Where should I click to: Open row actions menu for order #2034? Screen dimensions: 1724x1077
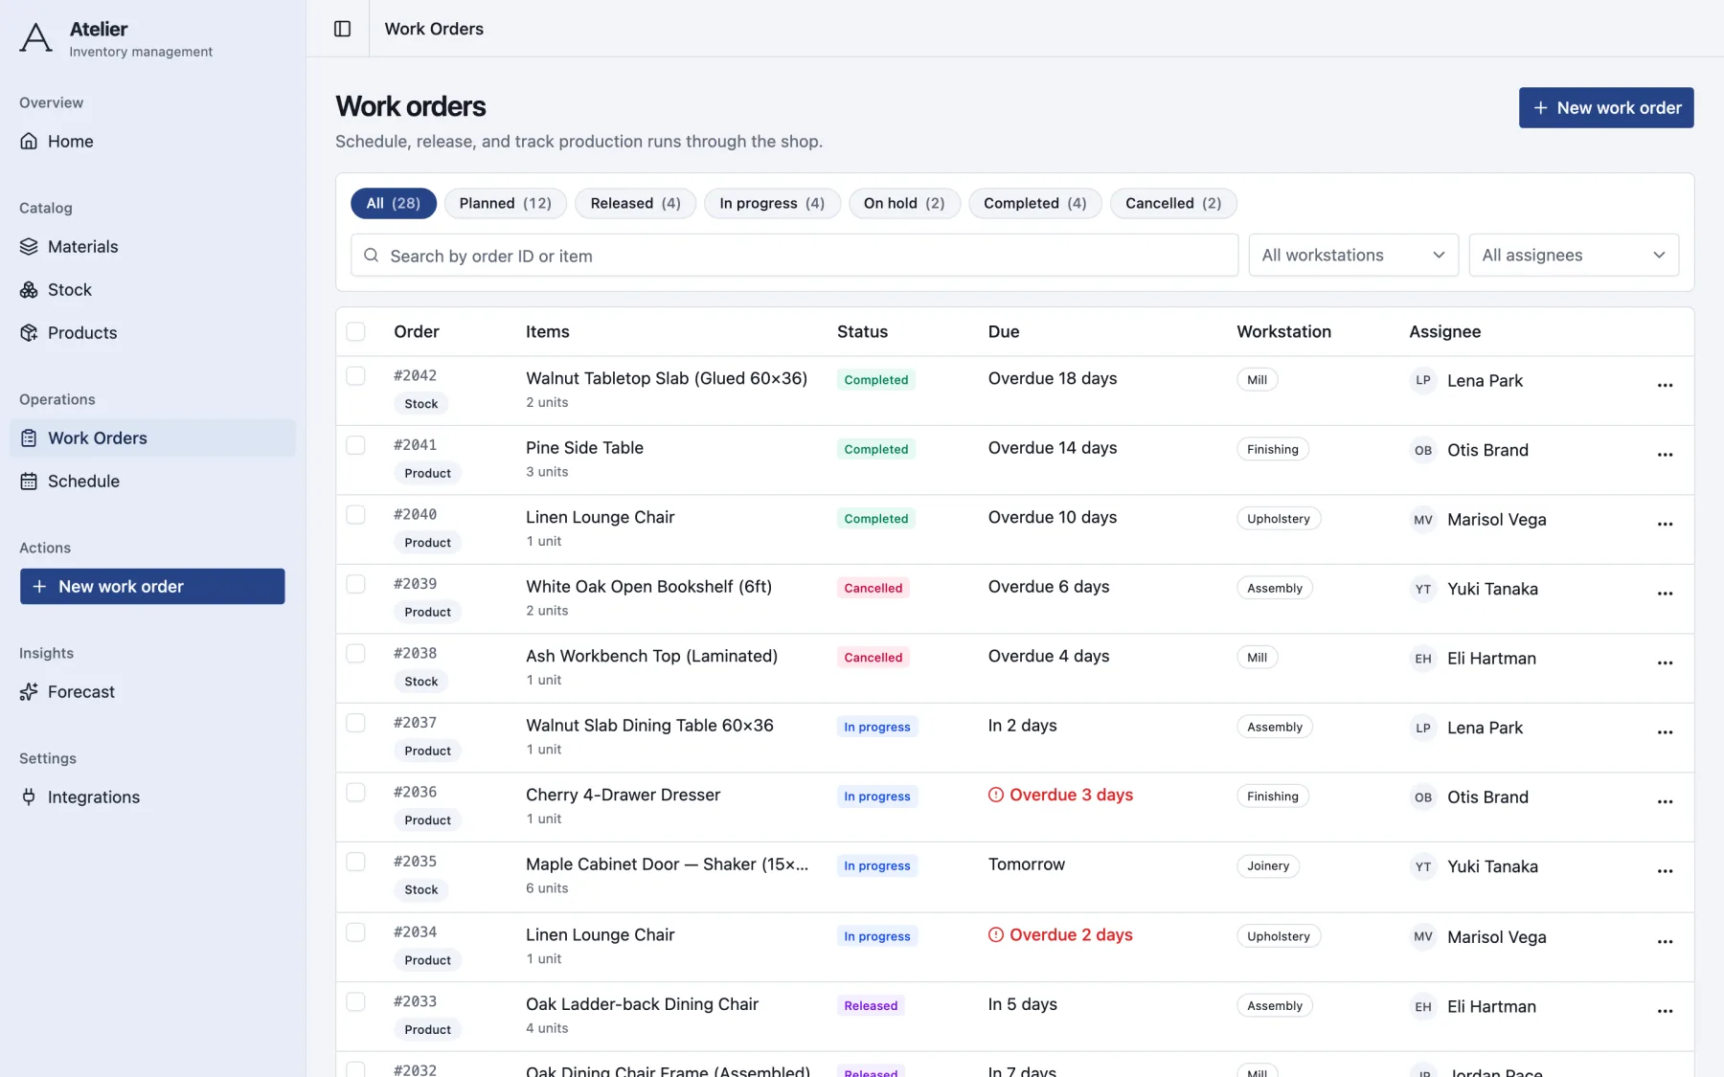pos(1665,941)
